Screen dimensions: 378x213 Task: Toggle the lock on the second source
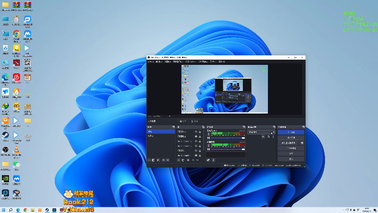[200, 136]
